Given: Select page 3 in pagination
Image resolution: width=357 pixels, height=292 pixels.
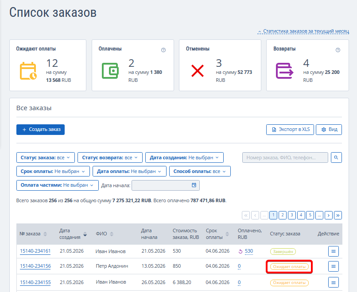Looking at the screenshot, I should point(291,215).
